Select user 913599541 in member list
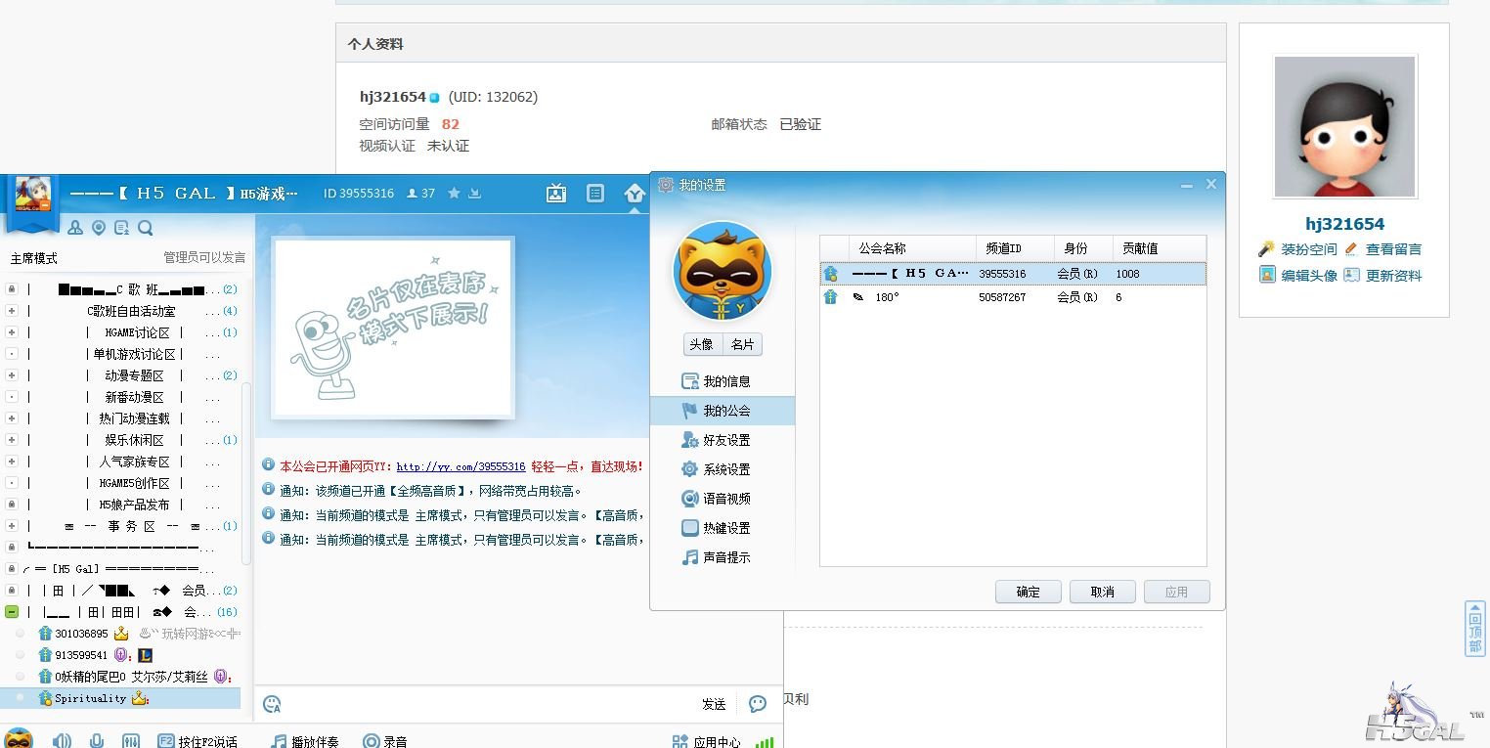 pyautogui.click(x=81, y=655)
